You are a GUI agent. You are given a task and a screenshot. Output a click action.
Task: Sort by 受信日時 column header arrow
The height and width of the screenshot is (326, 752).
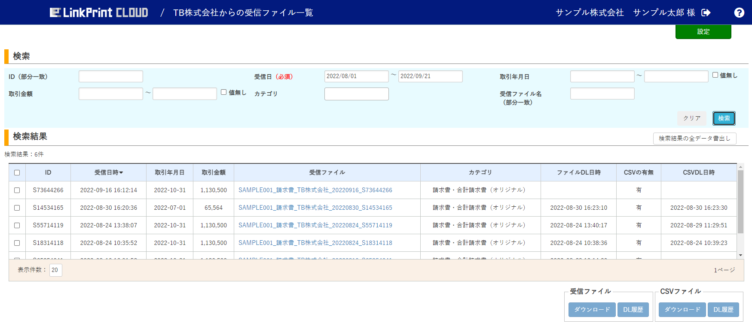[x=121, y=172]
